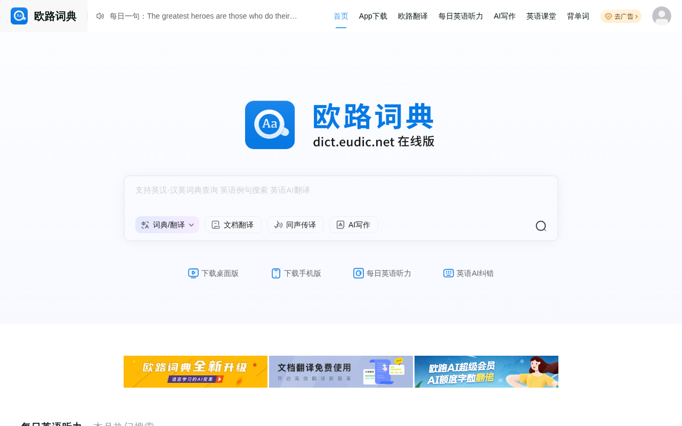
Task: Select the AI写作 mode button
Action: point(354,225)
